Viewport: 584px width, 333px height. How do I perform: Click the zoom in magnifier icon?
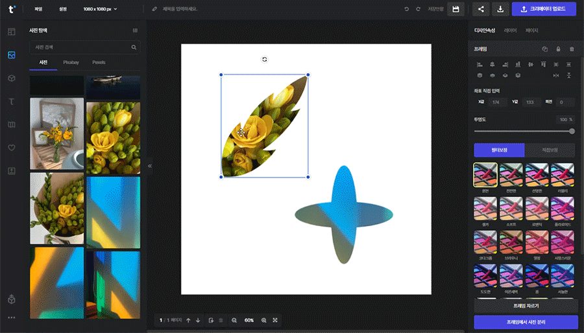coord(263,320)
